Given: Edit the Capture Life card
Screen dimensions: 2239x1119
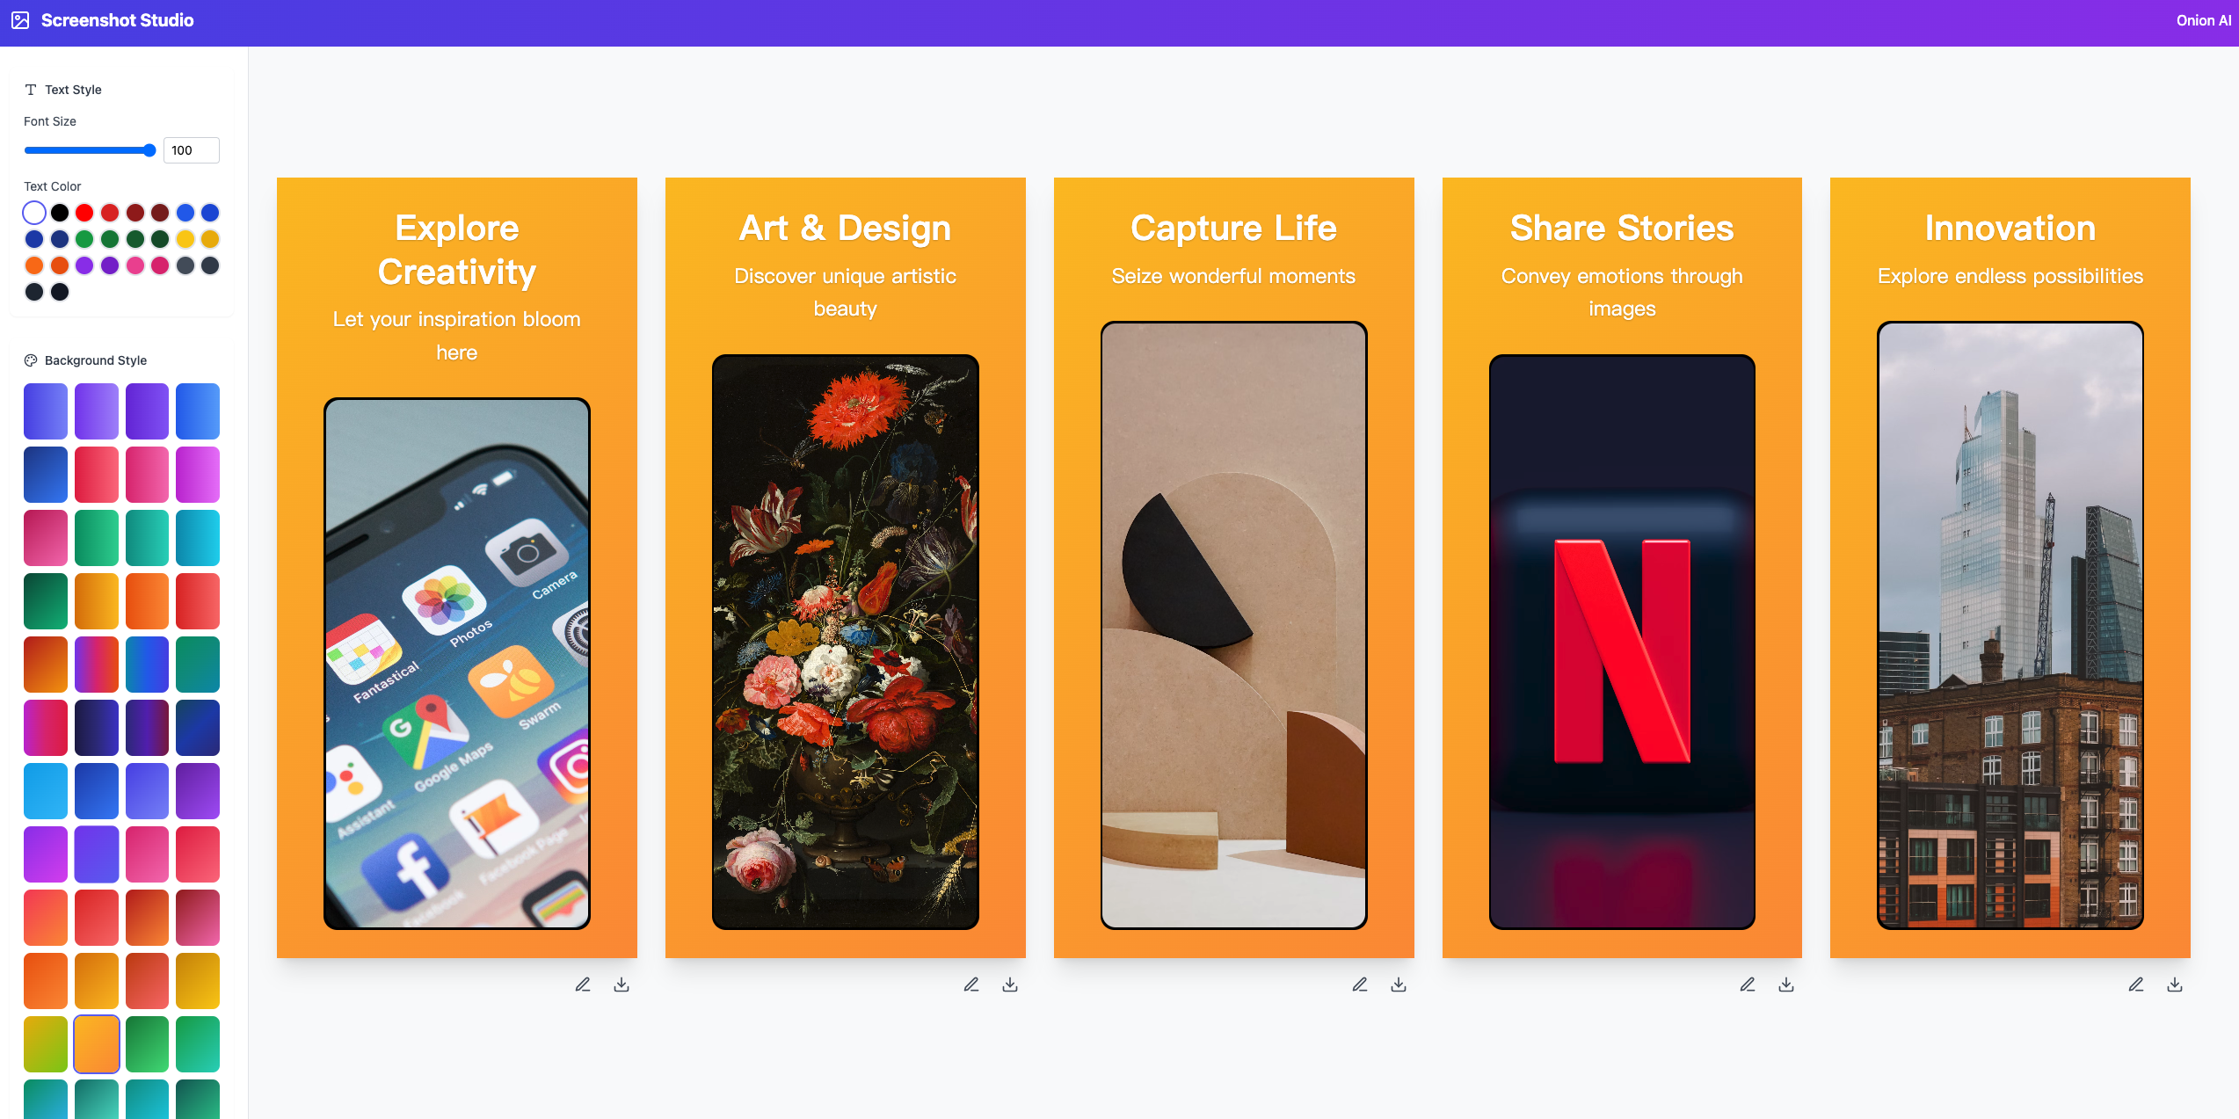Looking at the screenshot, I should pyautogui.click(x=1360, y=985).
